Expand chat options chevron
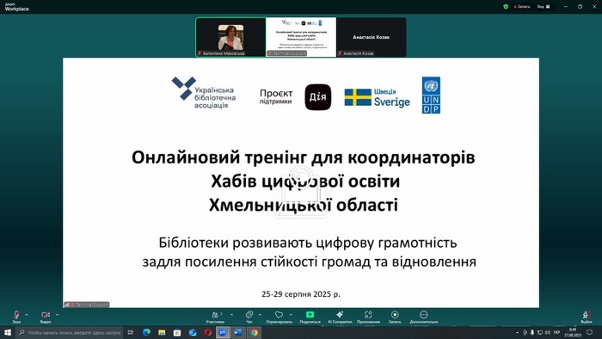The image size is (602, 339). tap(260, 315)
